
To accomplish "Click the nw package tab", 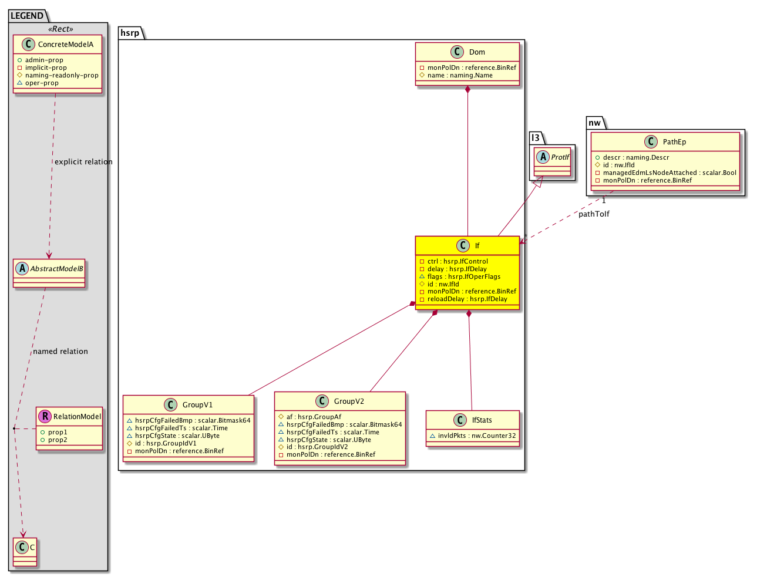I will (594, 123).
